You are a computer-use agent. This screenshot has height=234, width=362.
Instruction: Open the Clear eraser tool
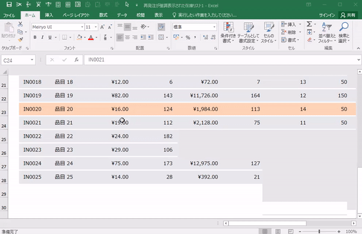click(310, 40)
